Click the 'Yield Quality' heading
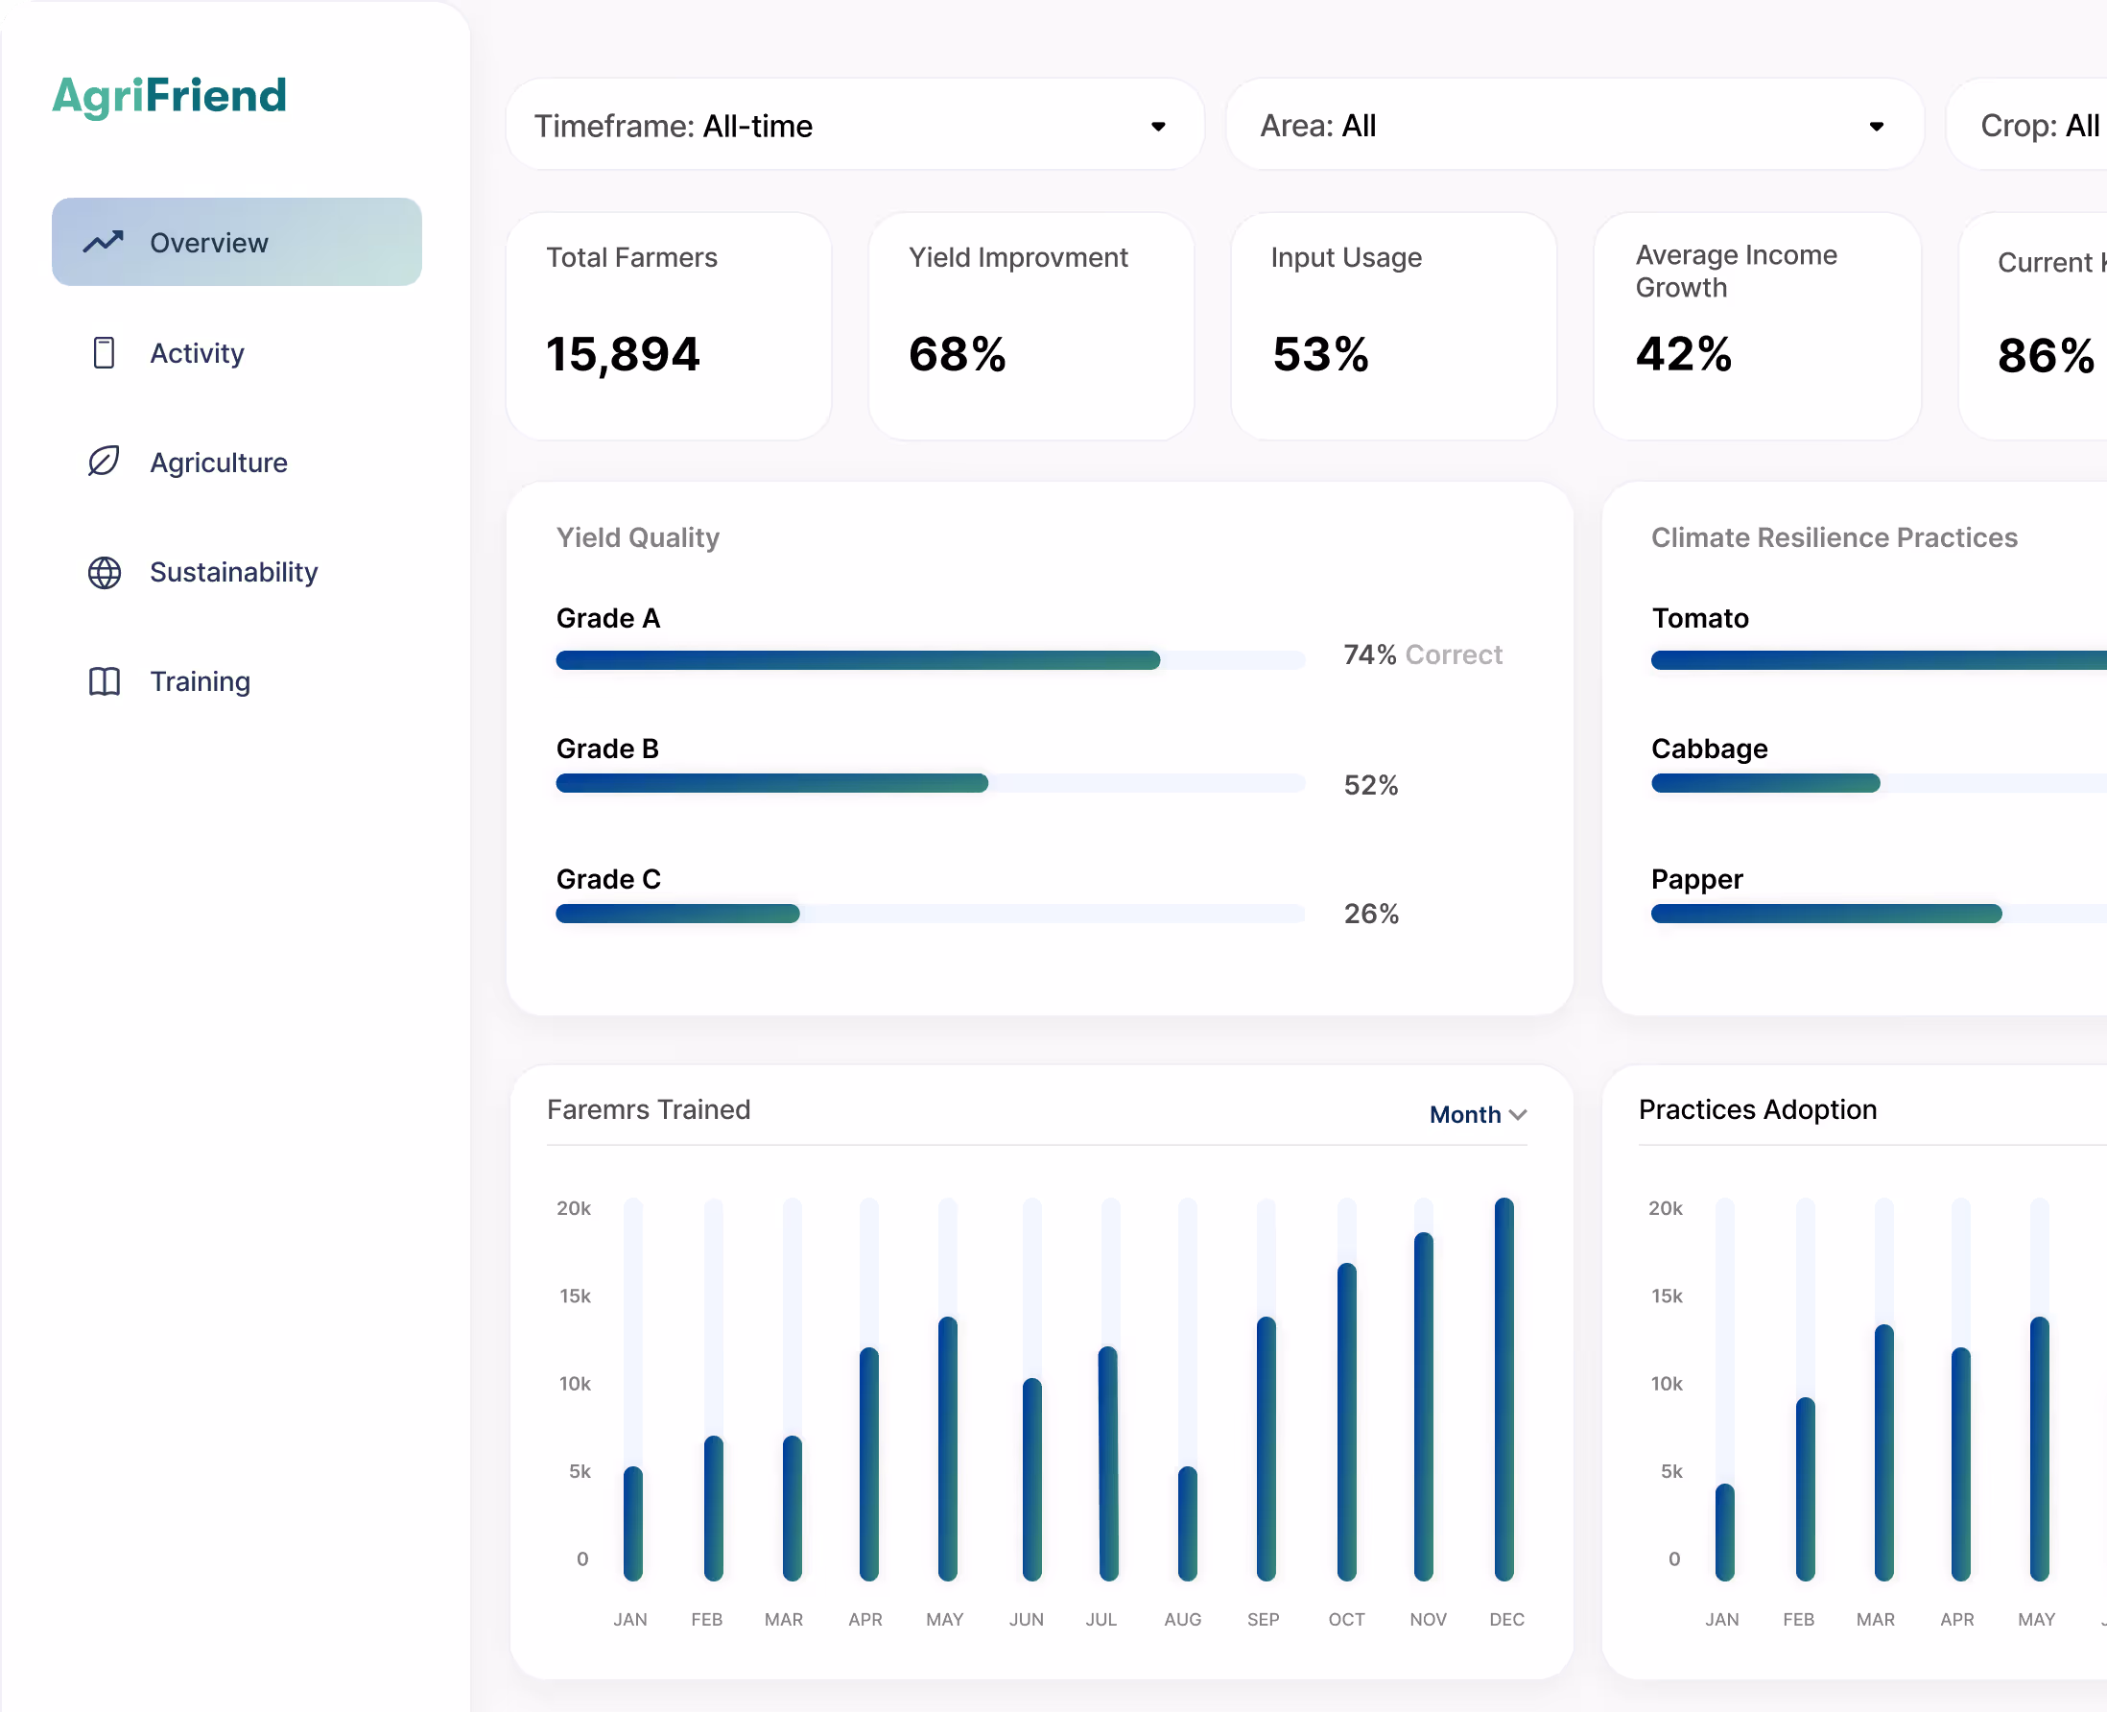The image size is (2107, 1712). tap(638, 537)
